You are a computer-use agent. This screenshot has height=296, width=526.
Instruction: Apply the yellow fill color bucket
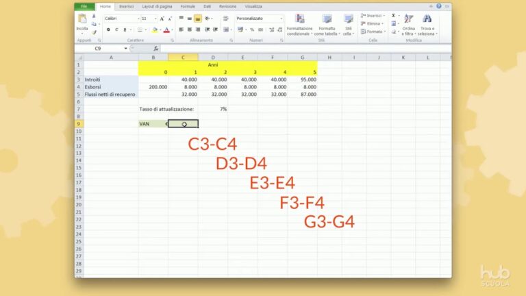click(155, 30)
